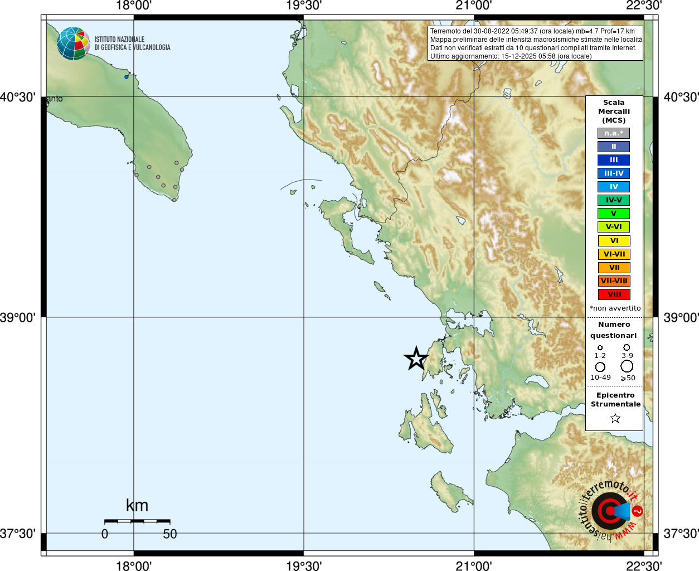Click the Terremoto del 30-08-2022 header line

coord(532,31)
